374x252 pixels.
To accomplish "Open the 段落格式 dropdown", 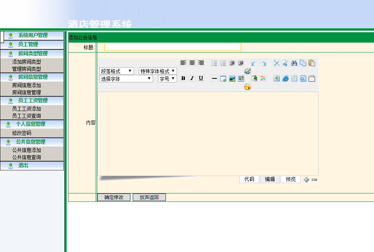I will pos(116,71).
